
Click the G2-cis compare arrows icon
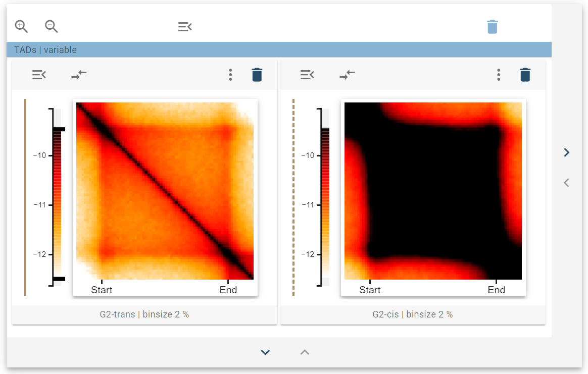coord(347,75)
